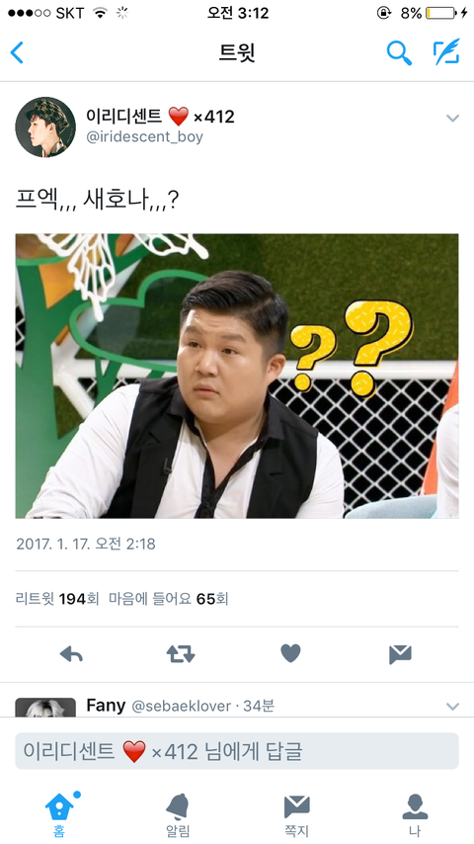Expand tweet options chevron beside 이리디센트
The height and width of the screenshot is (844, 474).
click(453, 118)
